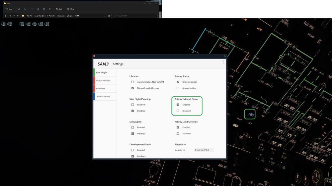The height and width of the screenshot is (186, 332).
Task: Open the See more ellipsis menu
Action: pos(81,9)
